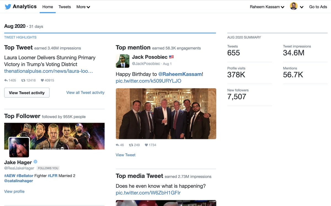The height and width of the screenshot is (206, 331).
Task: Open the #LFR hashtag
Action: coord(52,176)
